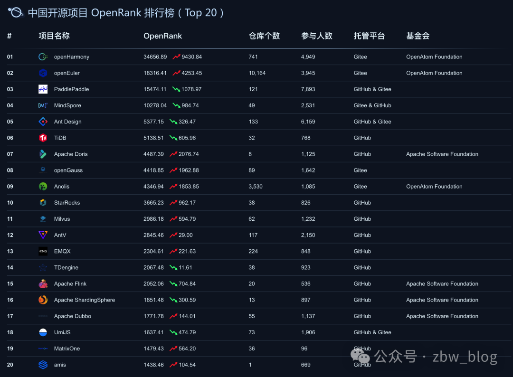The image size is (513, 377).
Task: Click the openEuler project logo icon
Action: (43, 73)
